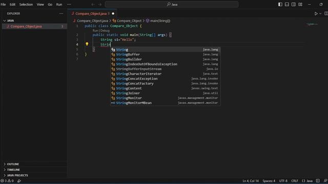Screen dimensions: 328x184
Task: Open the run options dropdown arrow
Action: 320,14
